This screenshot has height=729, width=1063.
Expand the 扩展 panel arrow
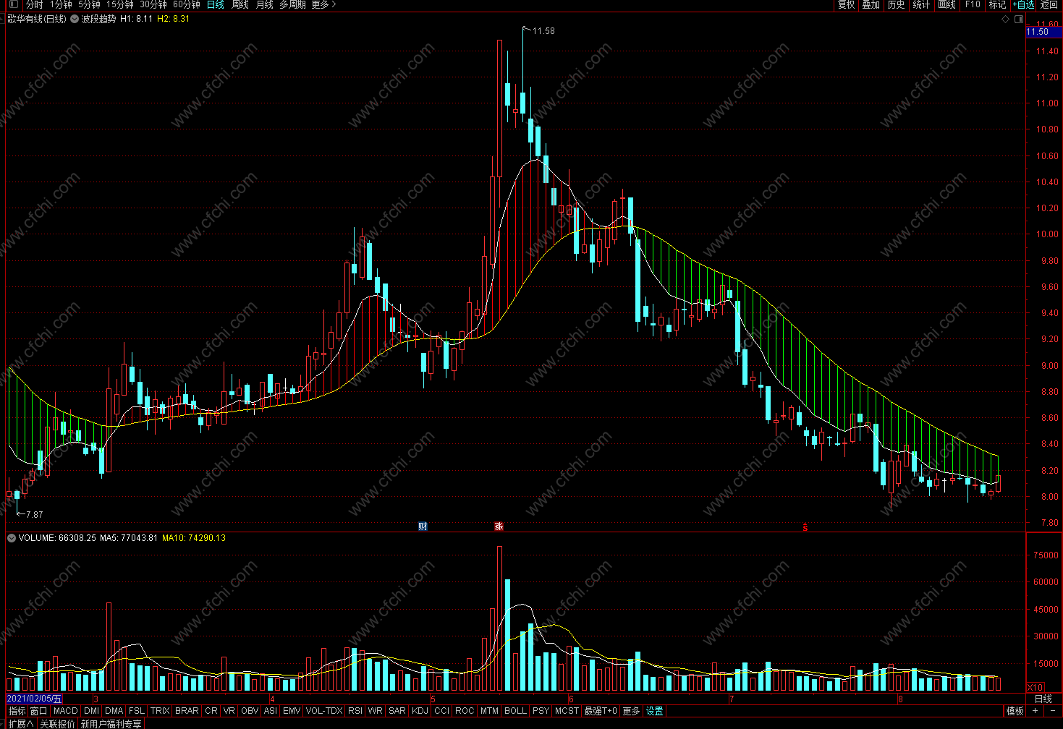[21, 723]
